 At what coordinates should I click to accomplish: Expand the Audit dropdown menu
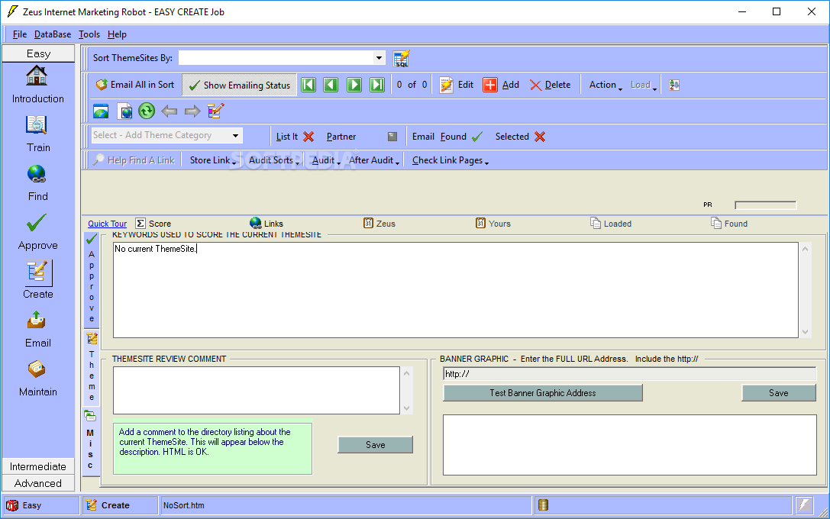326,160
